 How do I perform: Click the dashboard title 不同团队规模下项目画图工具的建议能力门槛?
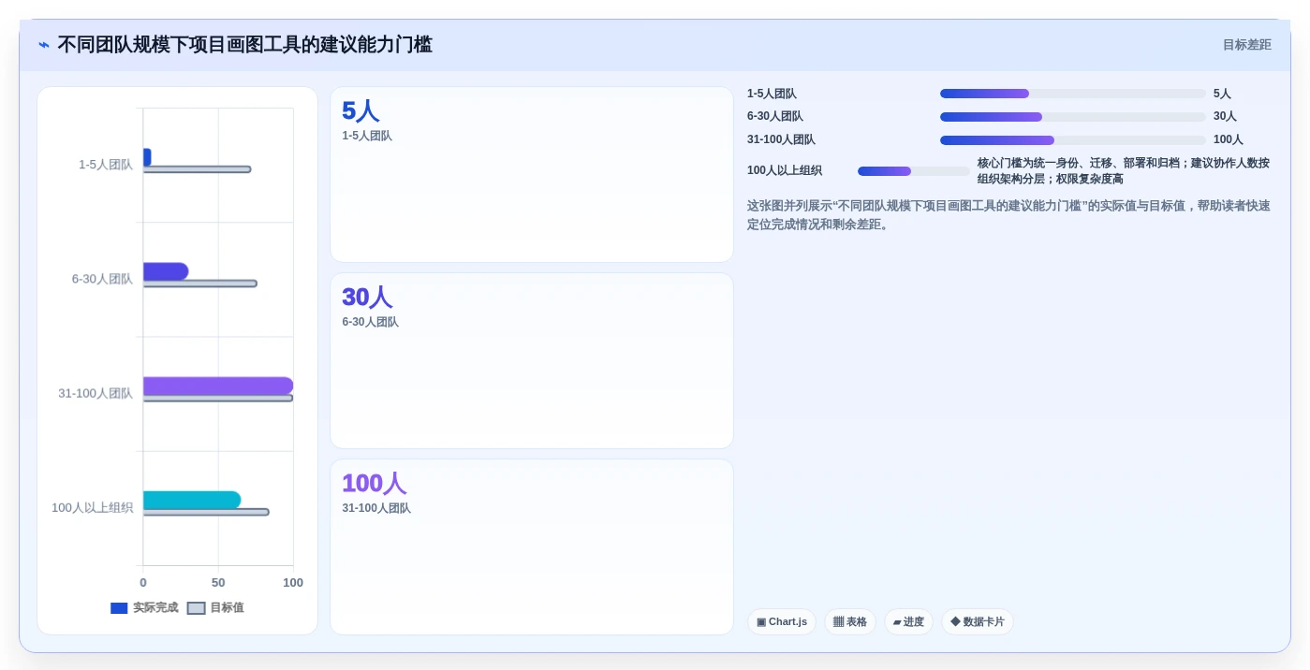[x=245, y=45]
